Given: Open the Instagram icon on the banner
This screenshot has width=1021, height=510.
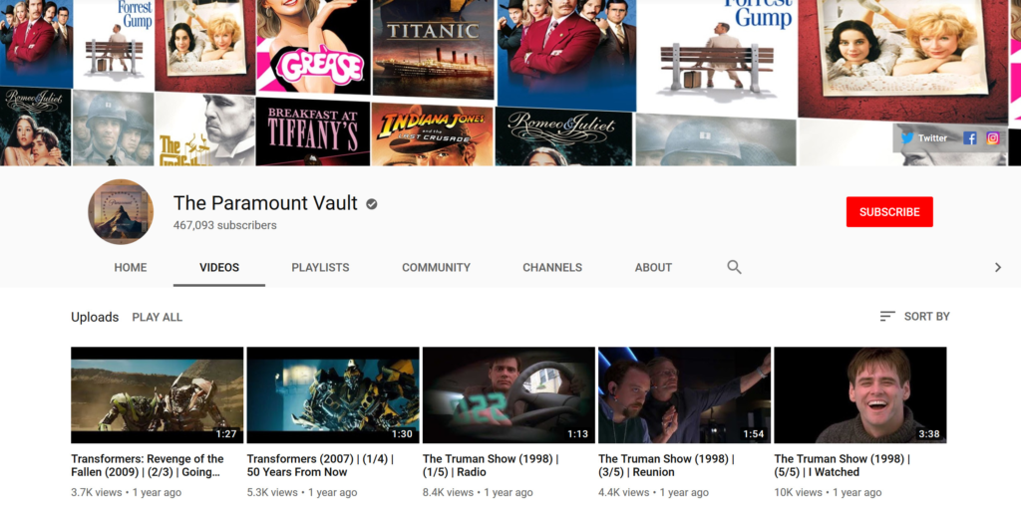Looking at the screenshot, I should (992, 137).
